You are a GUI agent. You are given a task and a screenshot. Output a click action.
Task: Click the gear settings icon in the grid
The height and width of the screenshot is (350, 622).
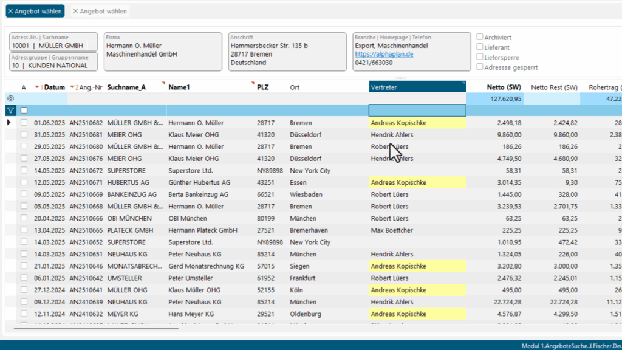[10, 98]
